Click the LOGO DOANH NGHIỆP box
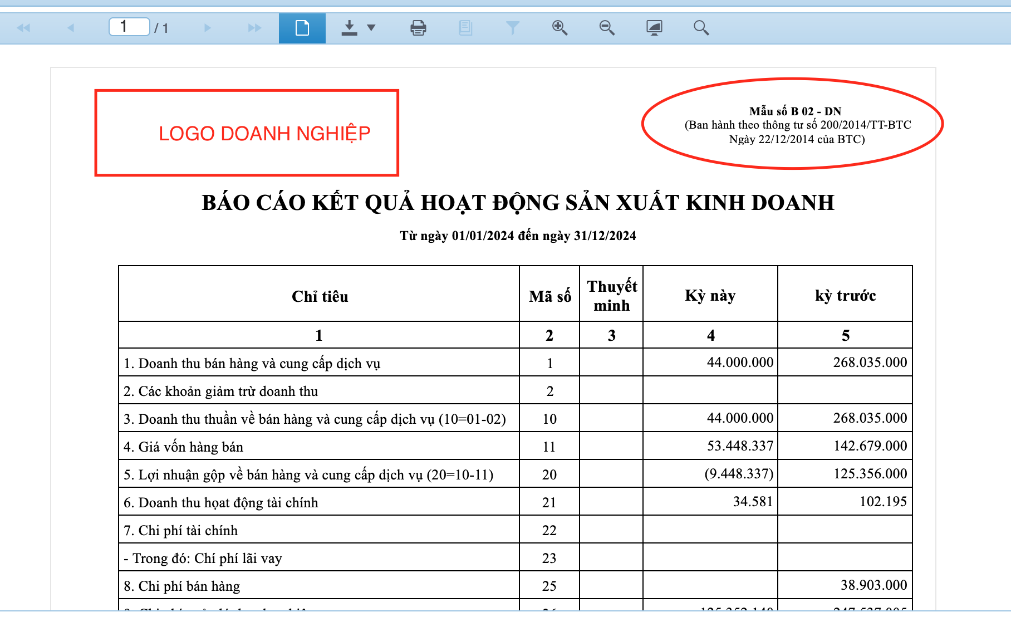Image resolution: width=1011 pixels, height=617 pixels. tap(247, 133)
